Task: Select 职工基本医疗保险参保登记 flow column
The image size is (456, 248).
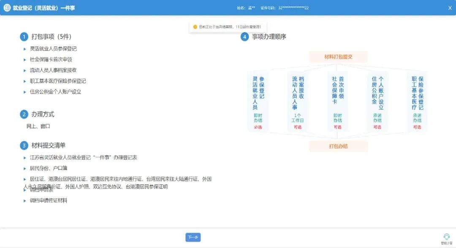Action: 417,101
